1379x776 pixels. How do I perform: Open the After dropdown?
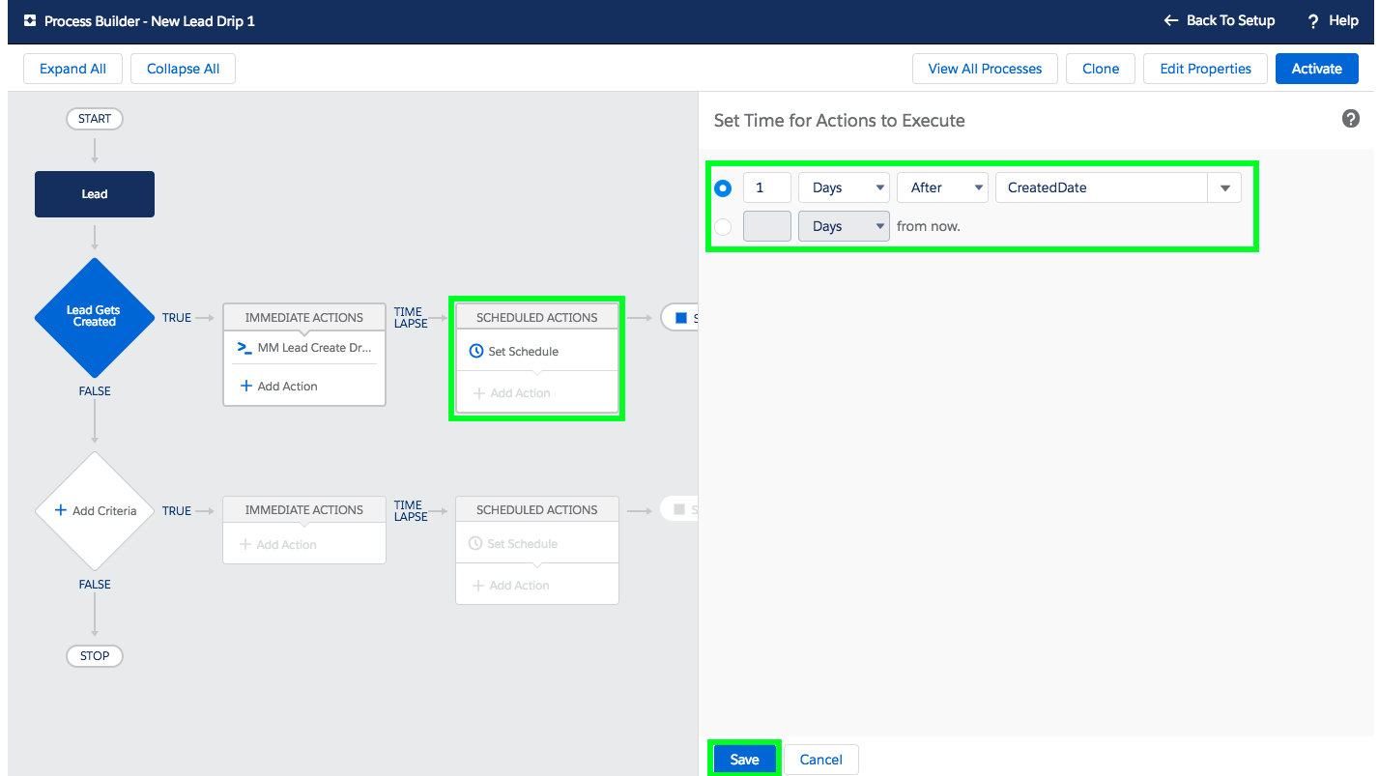(x=942, y=187)
